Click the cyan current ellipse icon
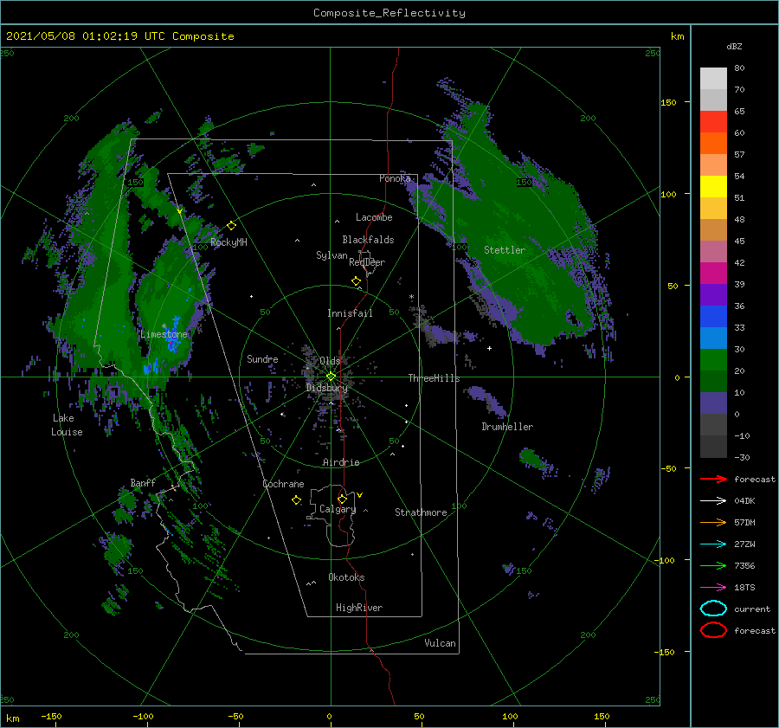The height and width of the screenshot is (728, 779). [x=713, y=609]
